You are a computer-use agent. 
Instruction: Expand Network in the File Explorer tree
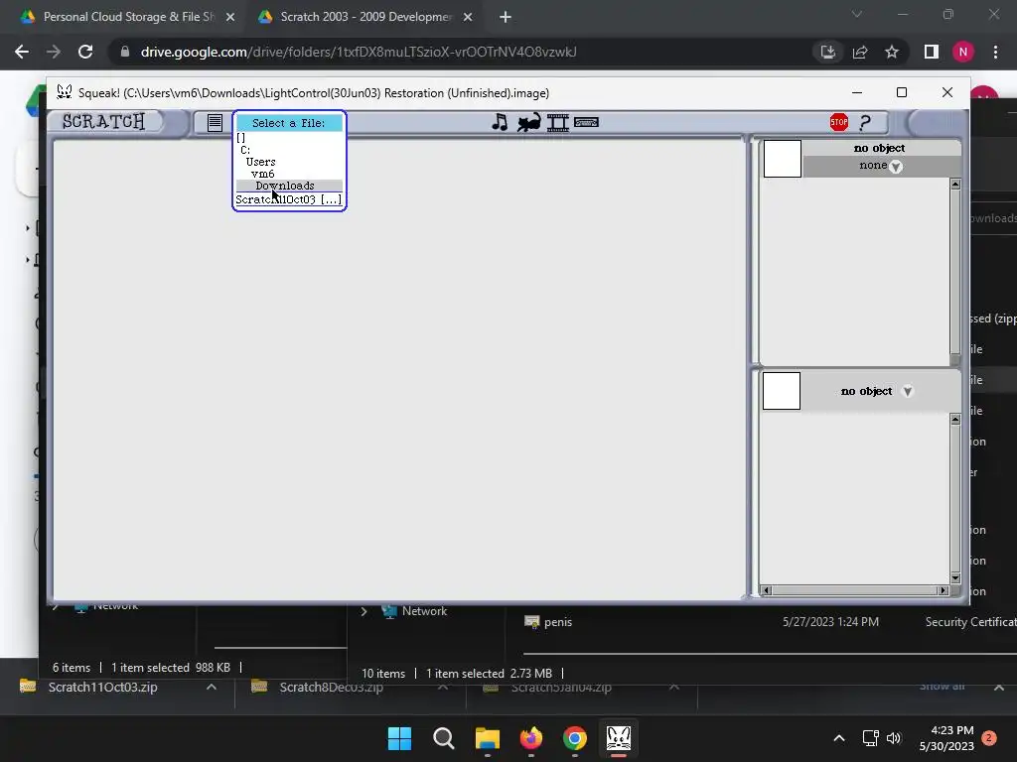(x=363, y=611)
